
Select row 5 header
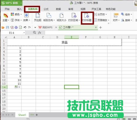click(4, 55)
